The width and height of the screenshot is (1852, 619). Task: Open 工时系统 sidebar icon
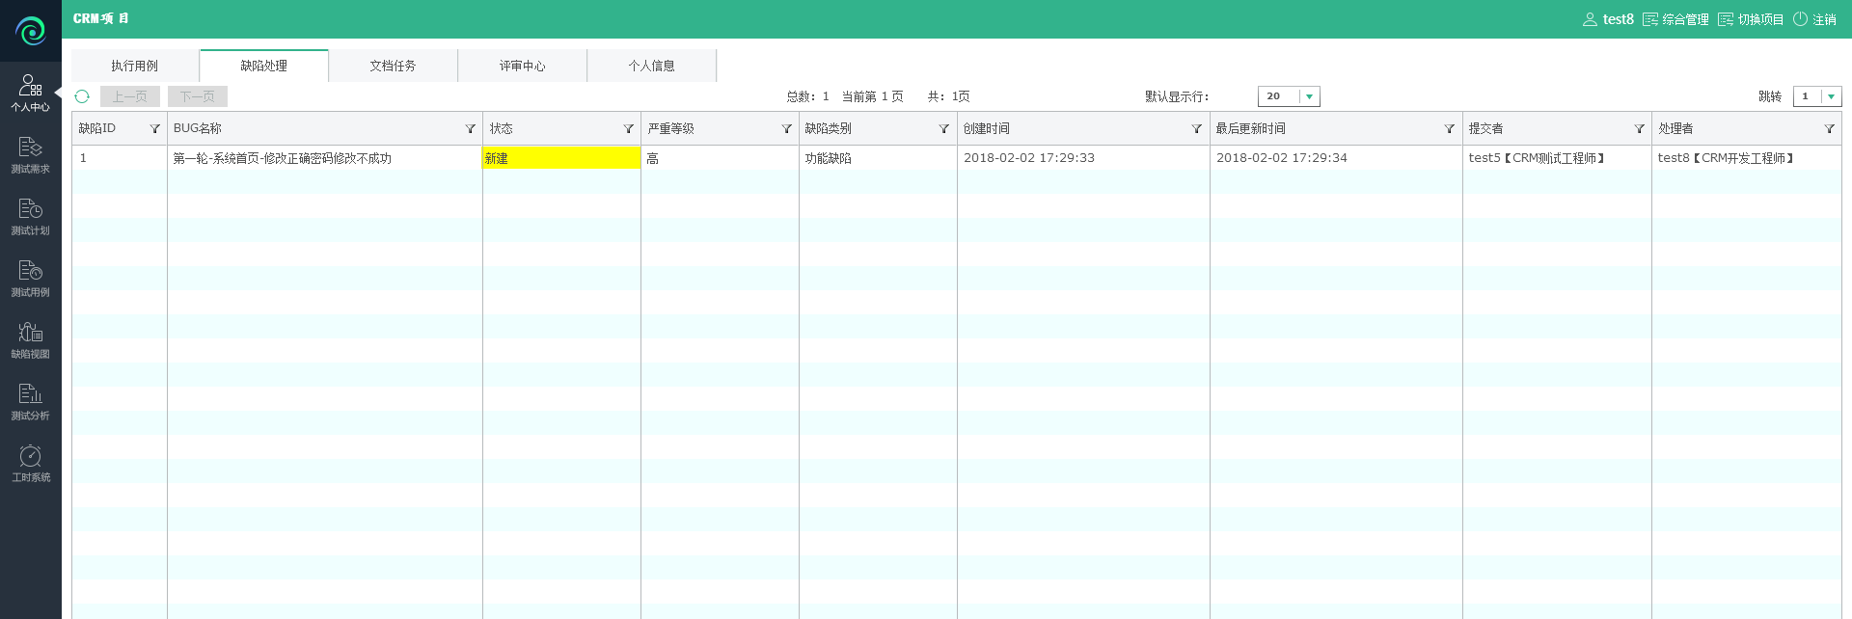pos(30,463)
